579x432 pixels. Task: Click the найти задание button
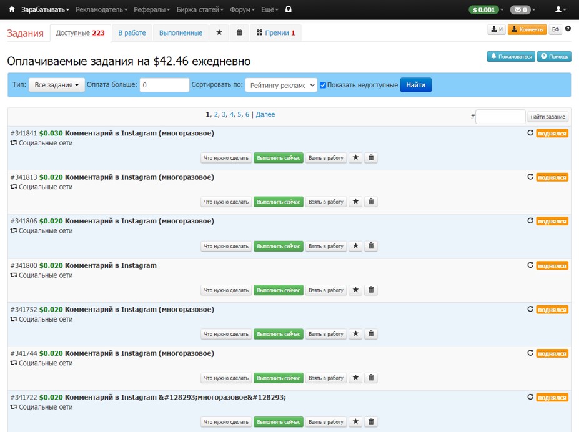[548, 117]
